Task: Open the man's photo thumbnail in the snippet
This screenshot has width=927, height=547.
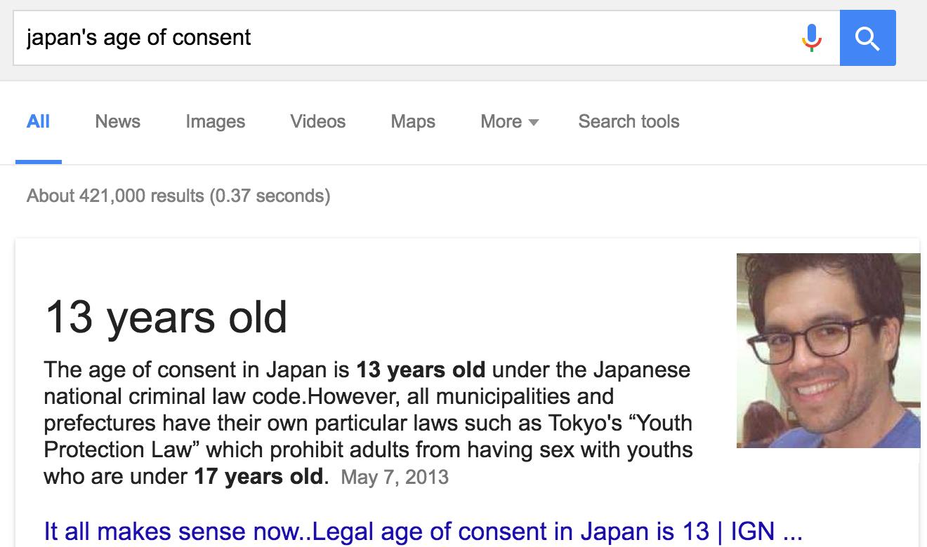Action: tap(828, 350)
